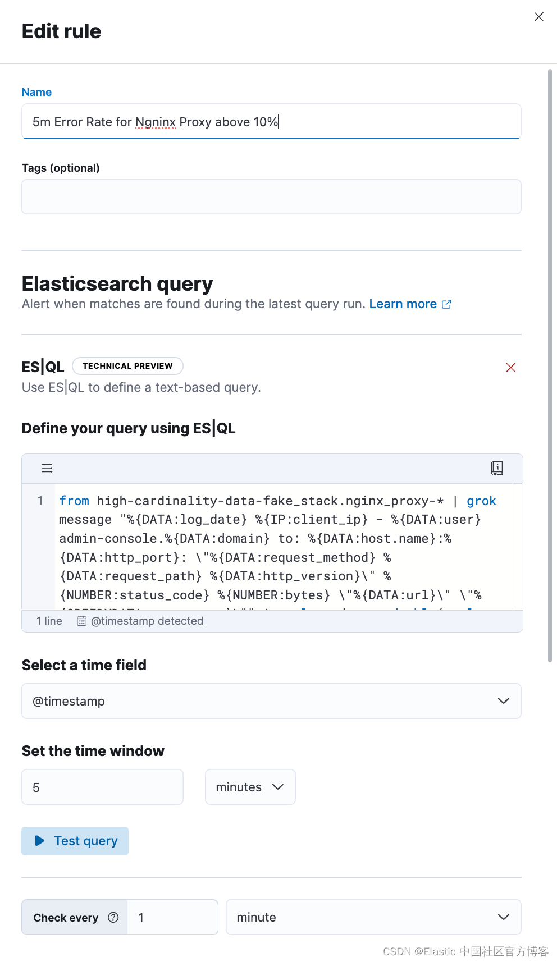Close the Edit rule flyout

[x=538, y=17]
